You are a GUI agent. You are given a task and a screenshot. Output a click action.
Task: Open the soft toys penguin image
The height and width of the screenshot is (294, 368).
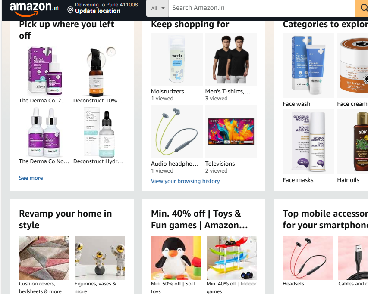pos(176,258)
